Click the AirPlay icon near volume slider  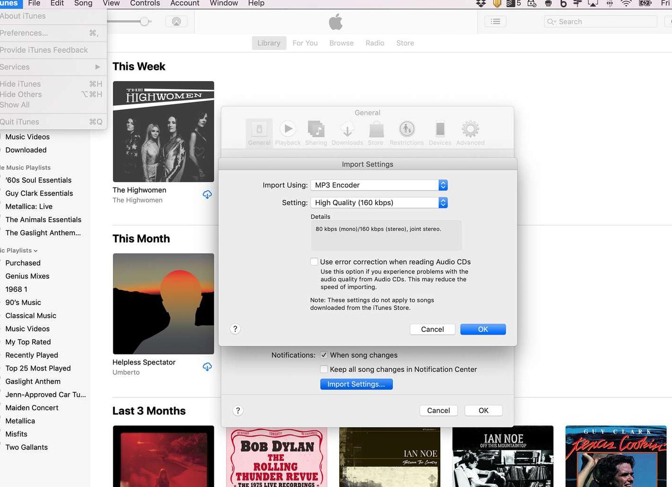(176, 22)
